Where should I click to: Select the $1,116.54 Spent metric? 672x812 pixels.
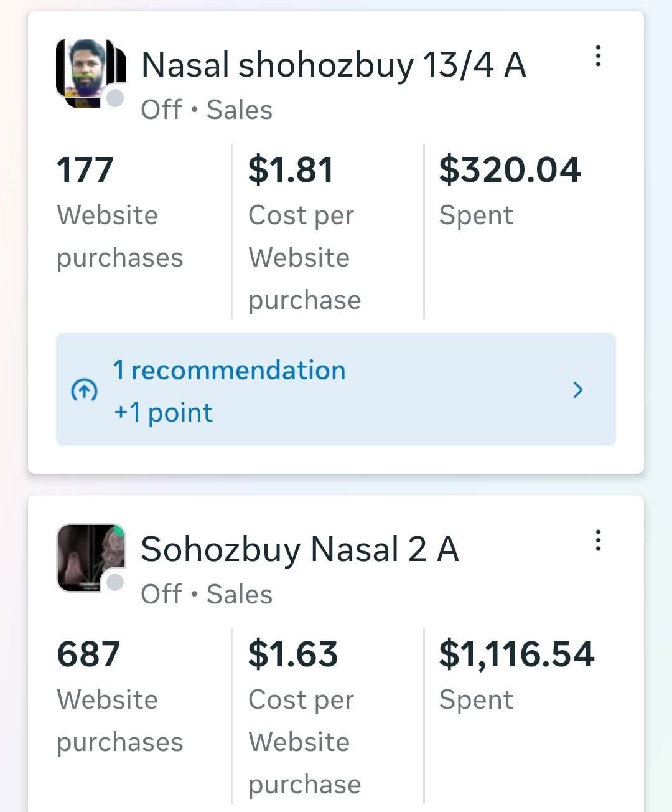[x=516, y=674]
